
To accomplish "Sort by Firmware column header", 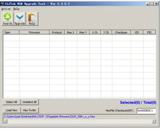I will (34, 32).
